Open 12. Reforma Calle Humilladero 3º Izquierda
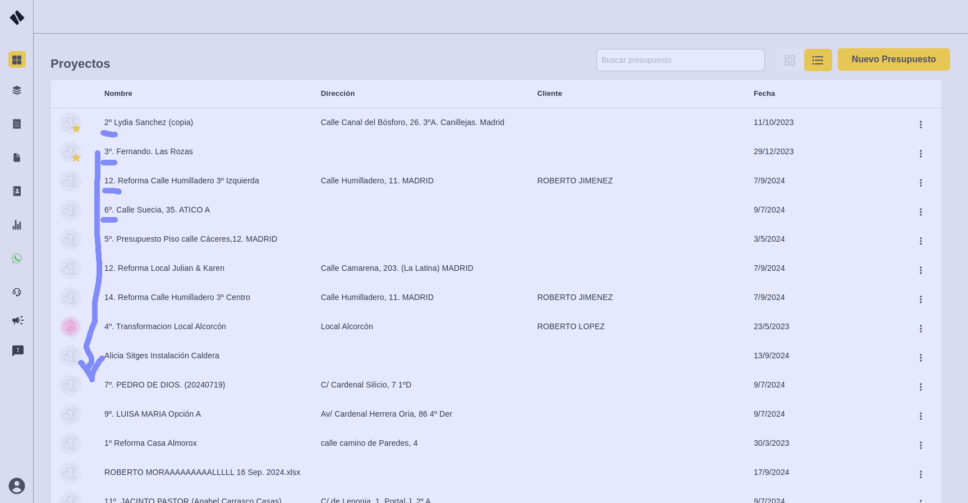Image resolution: width=968 pixels, height=503 pixels. 182,181
